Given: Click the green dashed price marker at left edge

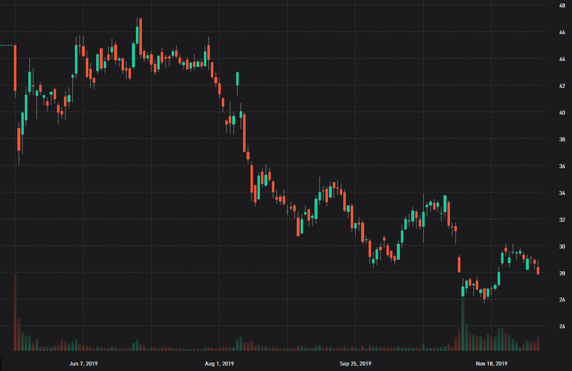Looking at the screenshot, I should 6,45.
